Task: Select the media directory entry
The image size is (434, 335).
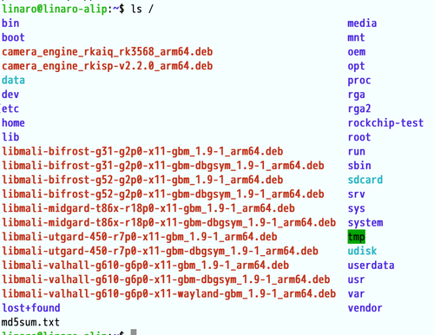Action: (x=362, y=23)
